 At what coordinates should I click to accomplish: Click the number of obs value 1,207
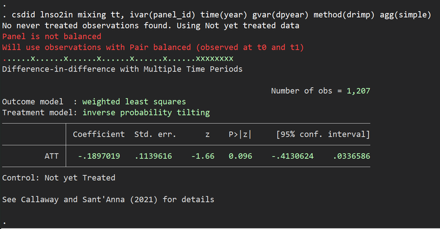point(358,91)
